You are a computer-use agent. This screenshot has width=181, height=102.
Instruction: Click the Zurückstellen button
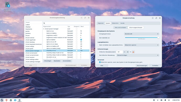click(x=67, y=61)
